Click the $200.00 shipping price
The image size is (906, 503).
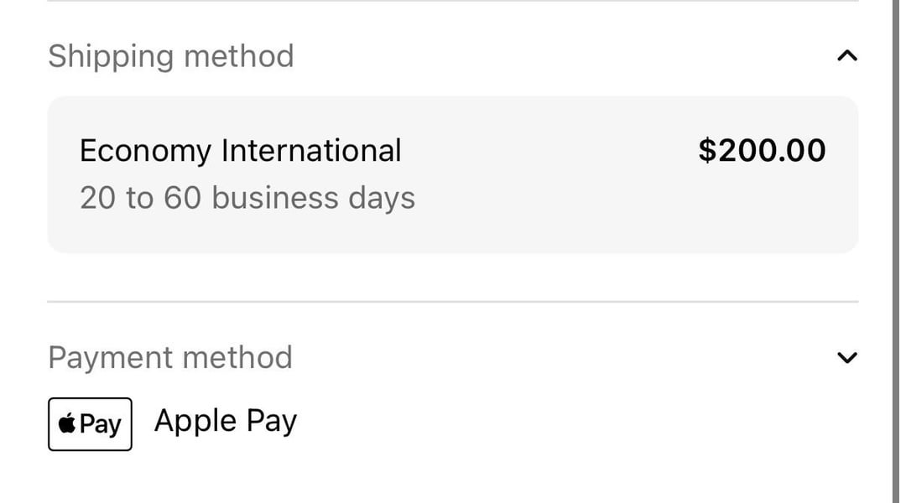(761, 151)
